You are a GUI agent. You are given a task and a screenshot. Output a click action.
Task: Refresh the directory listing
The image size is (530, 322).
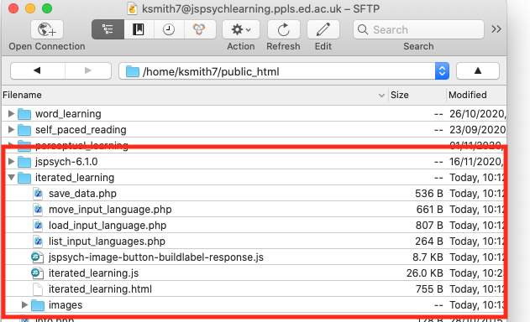(x=283, y=29)
